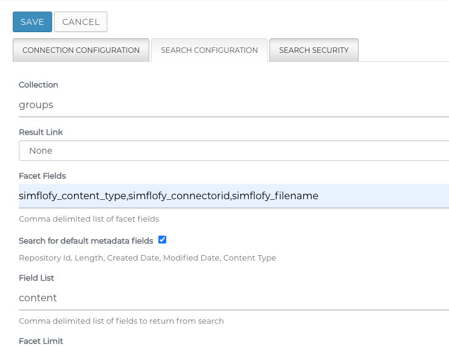
Task: Open the Search Security tab
Action: [314, 50]
